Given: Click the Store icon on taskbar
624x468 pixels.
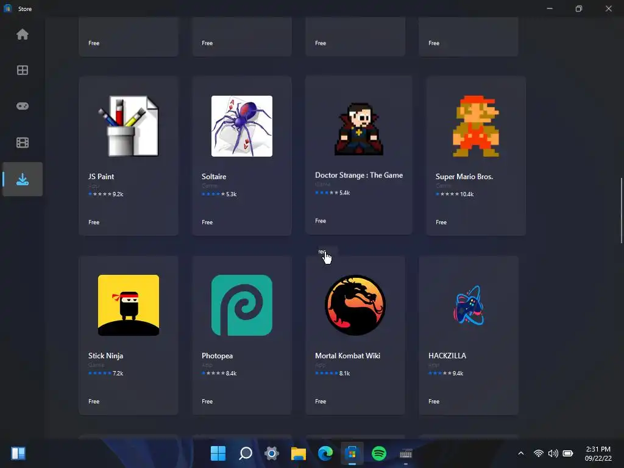Looking at the screenshot, I should click(x=352, y=453).
